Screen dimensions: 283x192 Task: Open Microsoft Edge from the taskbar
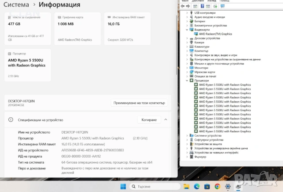click(x=197, y=186)
